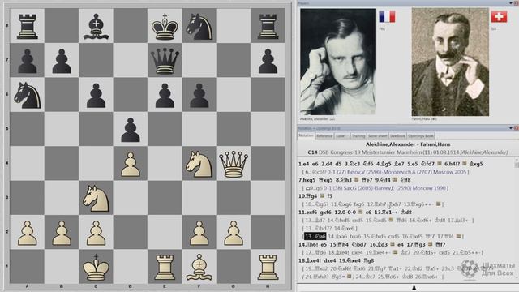Close the Notation + Openings Book pane
The image size is (519, 292).
[516, 128]
